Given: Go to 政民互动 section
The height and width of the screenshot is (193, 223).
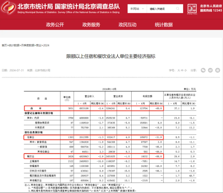Looking at the screenshot, I should (127, 25).
